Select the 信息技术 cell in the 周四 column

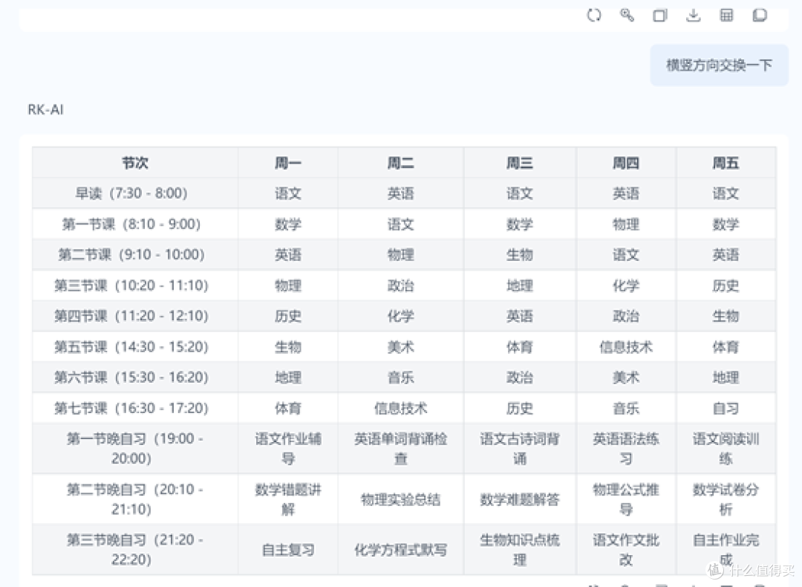[x=626, y=347]
